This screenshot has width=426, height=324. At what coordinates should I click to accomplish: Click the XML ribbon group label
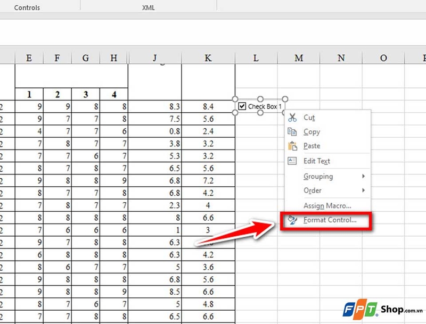tap(149, 7)
